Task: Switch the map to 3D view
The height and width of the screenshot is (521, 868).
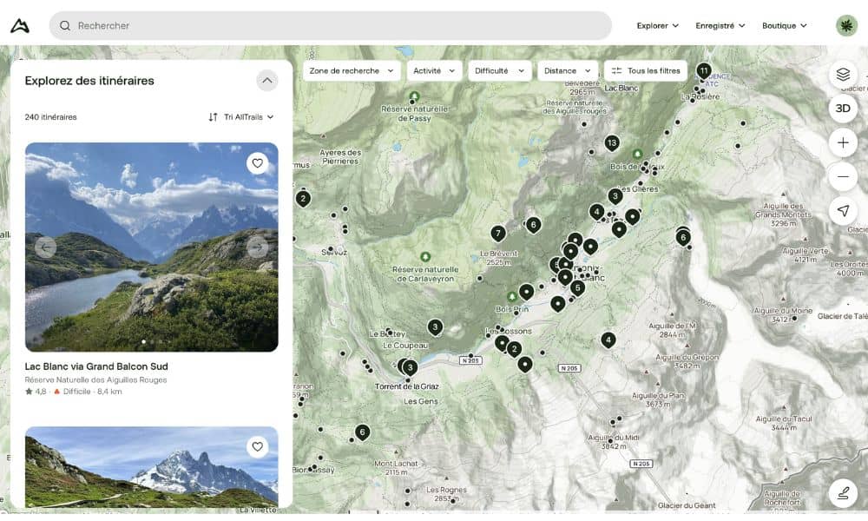Action: click(x=842, y=109)
